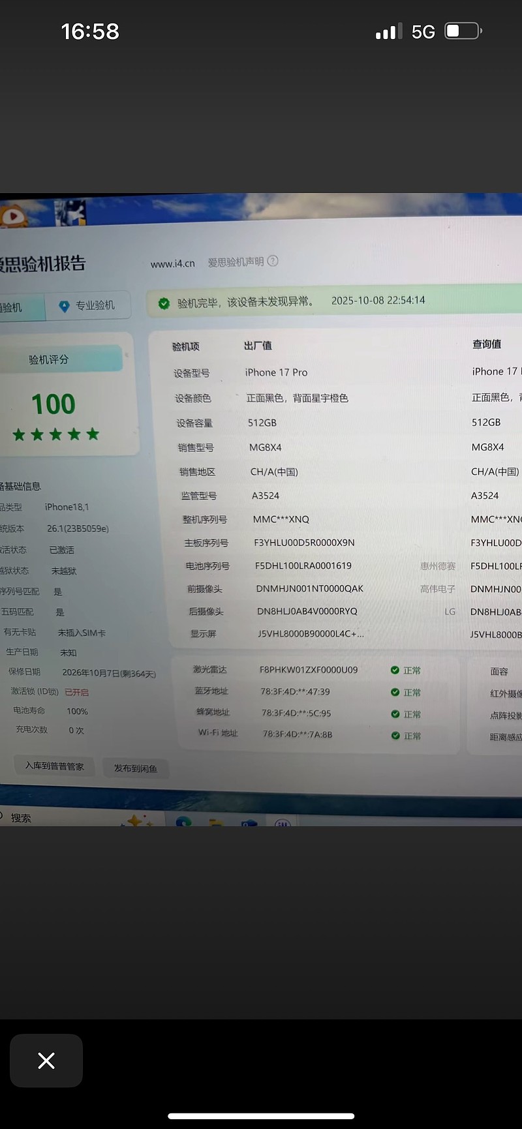
Task: Click the timestamp 2025-10-08 22:54:14
Action: tap(378, 301)
